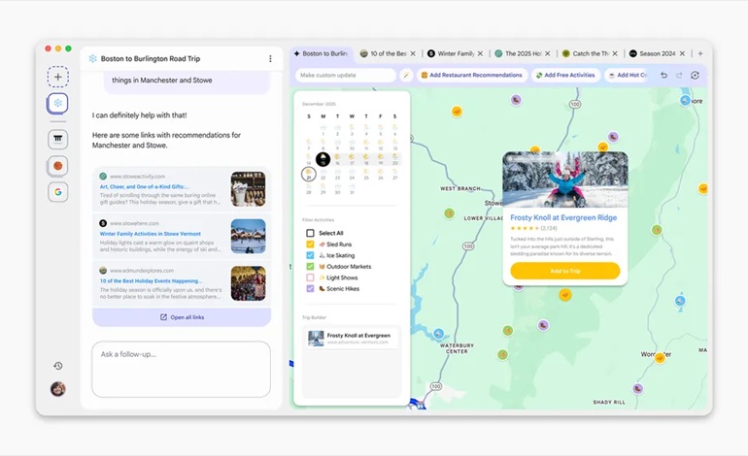Uncheck the Sled Runs filter
Image resolution: width=748 pixels, height=456 pixels.
(311, 244)
